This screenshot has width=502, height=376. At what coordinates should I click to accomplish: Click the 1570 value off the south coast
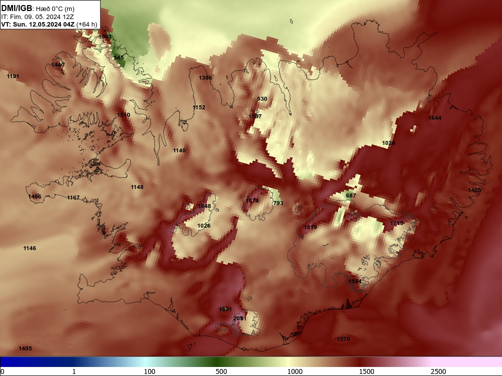pos(343,339)
